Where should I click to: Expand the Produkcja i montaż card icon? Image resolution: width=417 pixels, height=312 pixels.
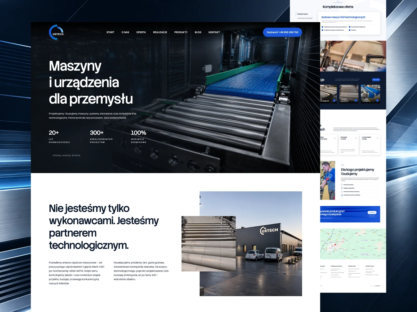pos(356,138)
